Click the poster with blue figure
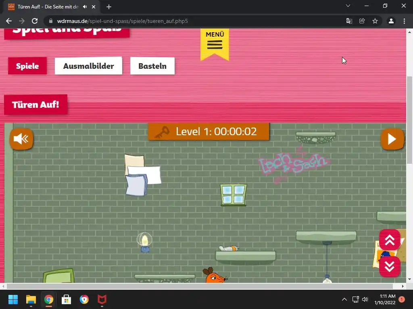 click(x=386, y=255)
